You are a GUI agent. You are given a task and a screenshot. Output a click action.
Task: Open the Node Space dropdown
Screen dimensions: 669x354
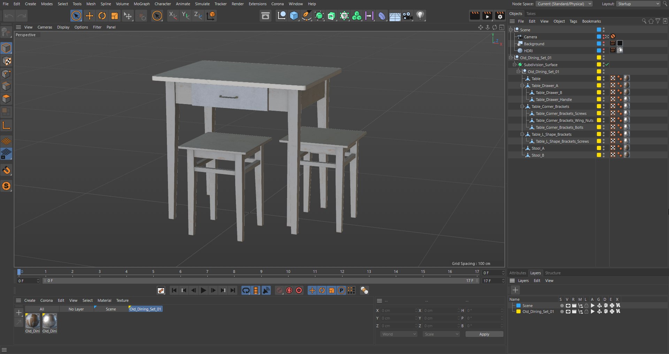[x=564, y=4]
